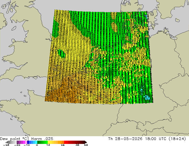
Task: Click the cyan patch in map's southeast corner
Action: 147,97
